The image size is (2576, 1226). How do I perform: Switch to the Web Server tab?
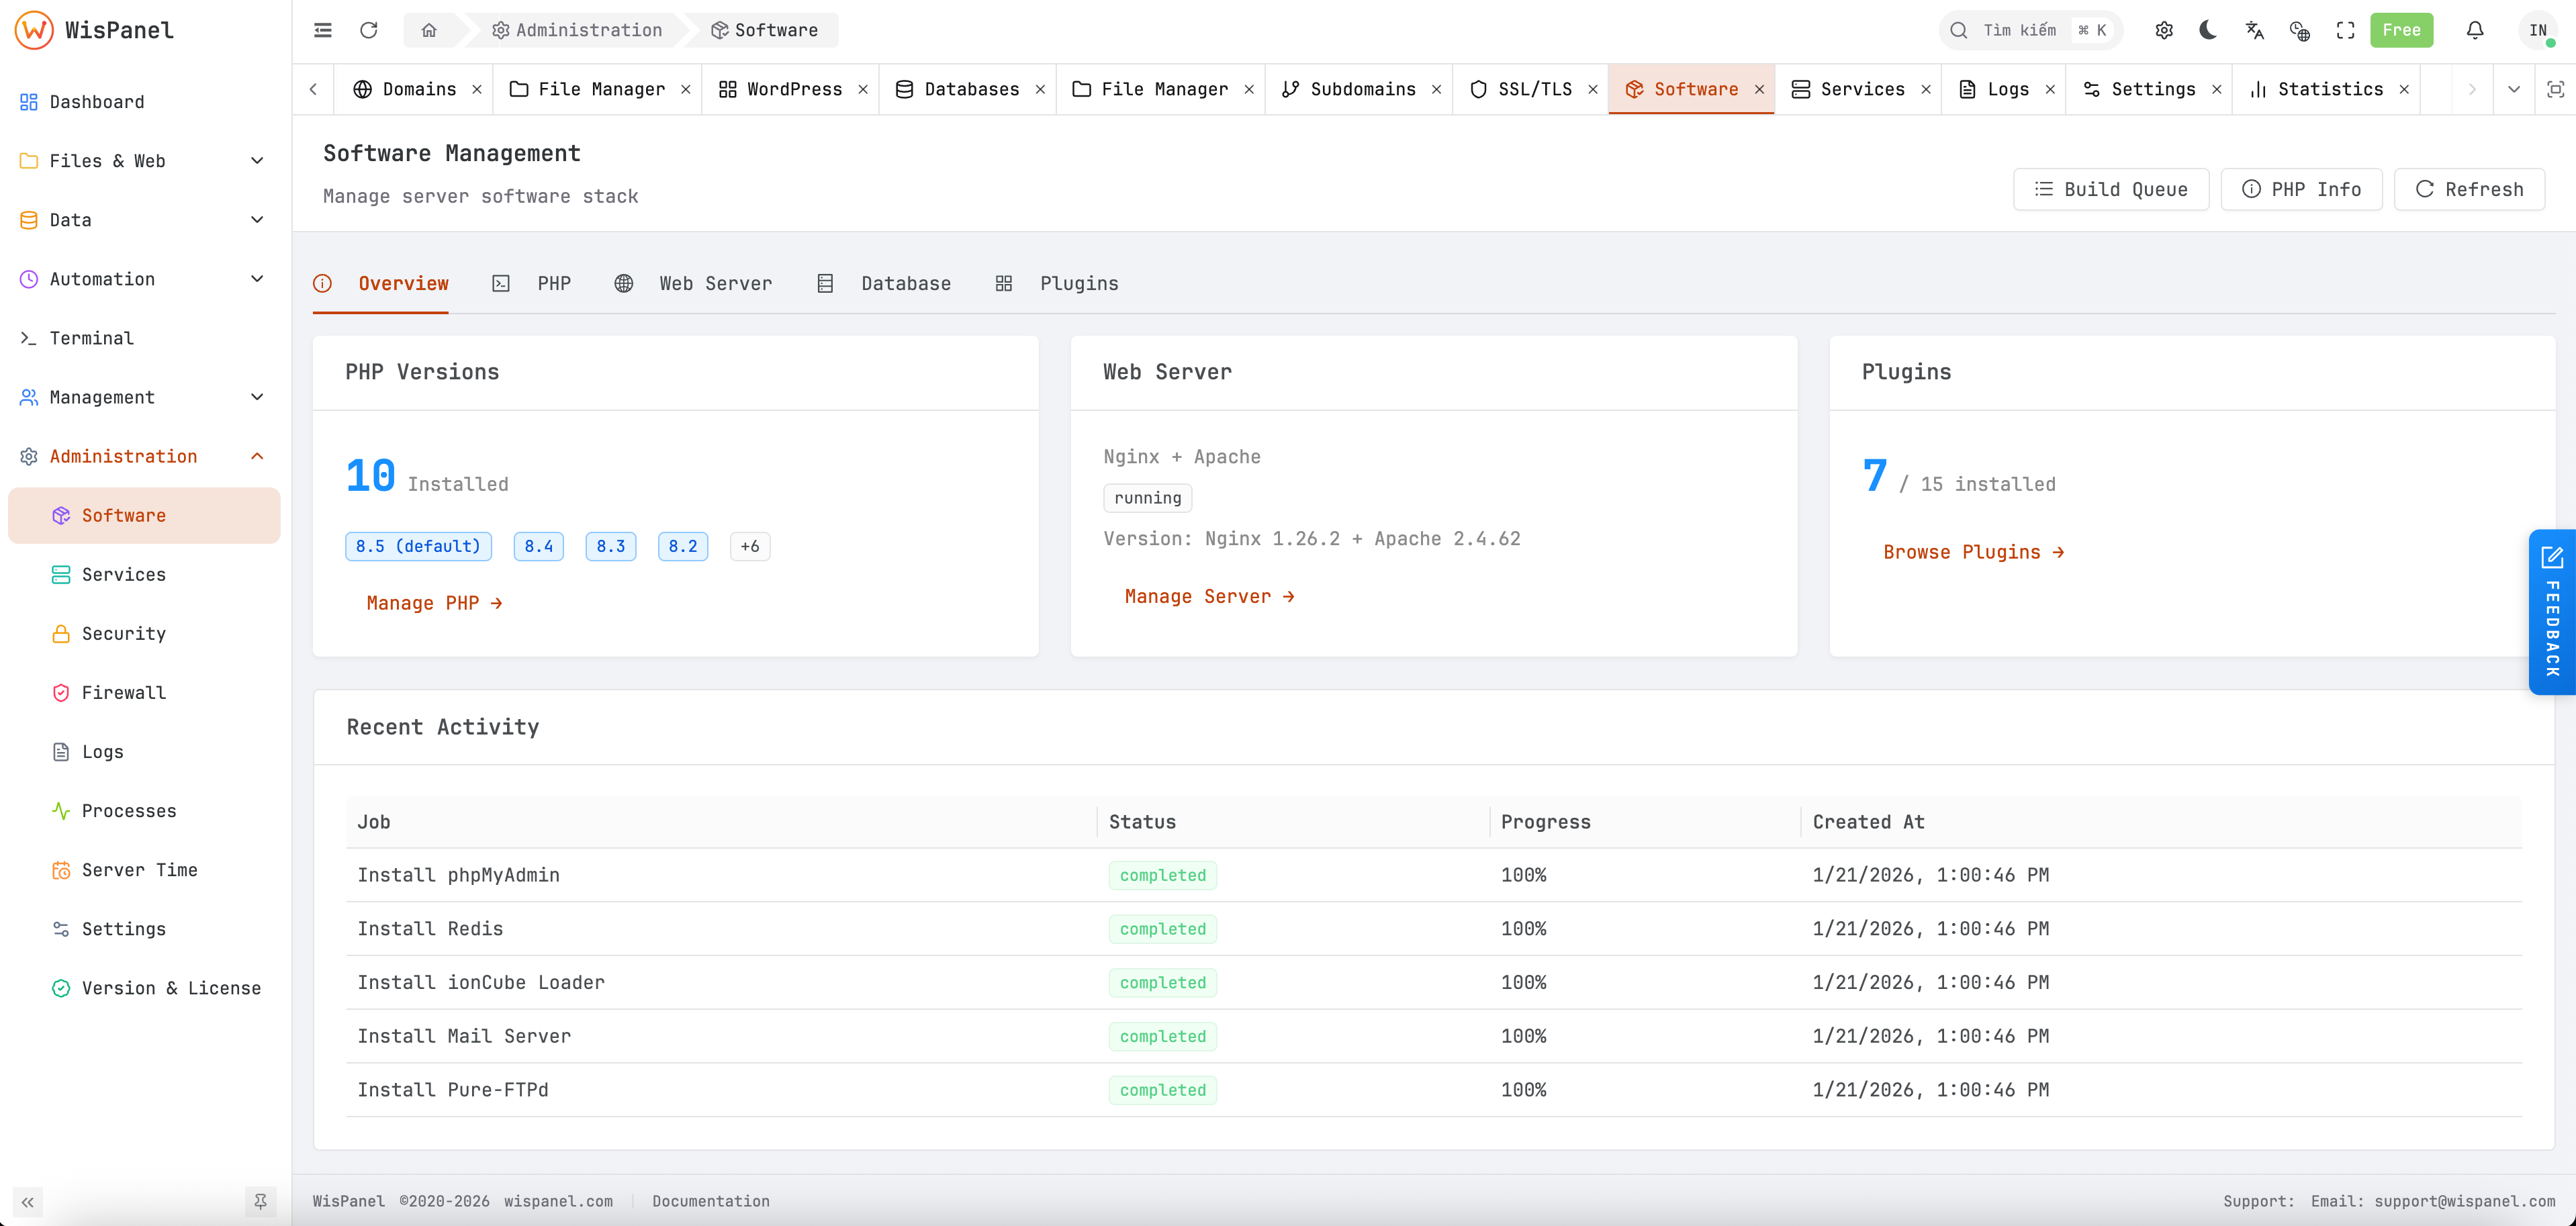click(x=716, y=283)
